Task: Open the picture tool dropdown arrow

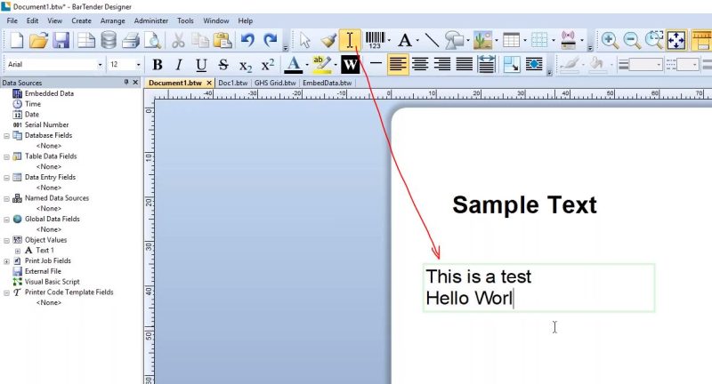Action: click(x=497, y=41)
